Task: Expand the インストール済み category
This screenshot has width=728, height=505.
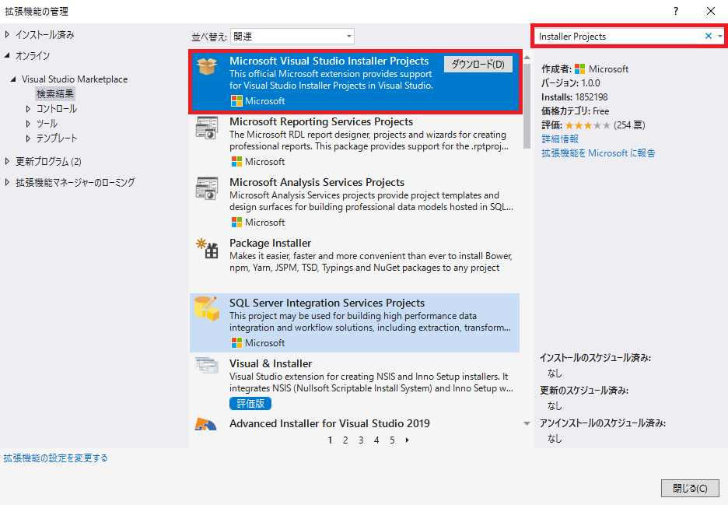Action: click(x=7, y=34)
